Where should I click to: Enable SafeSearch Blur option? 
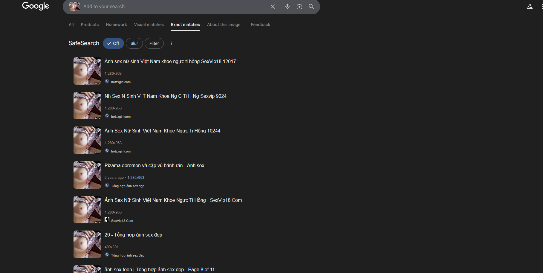134,43
